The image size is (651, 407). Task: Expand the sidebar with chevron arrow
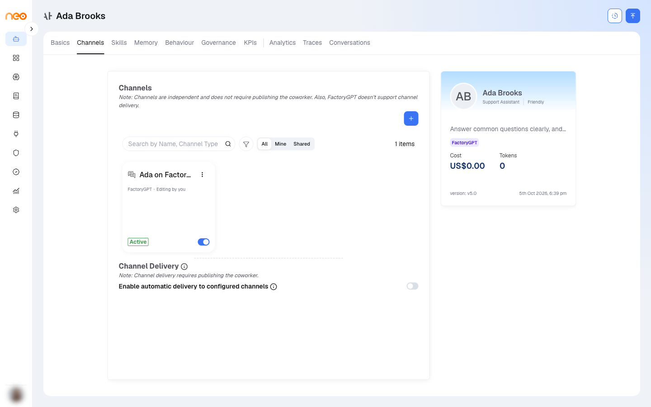32,29
